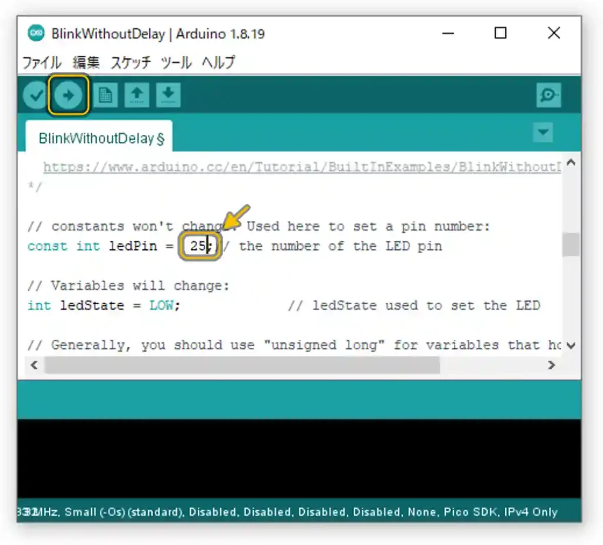This screenshot has height=545, width=603.
Task: Open the ヘルプ menu
Action: 218,62
